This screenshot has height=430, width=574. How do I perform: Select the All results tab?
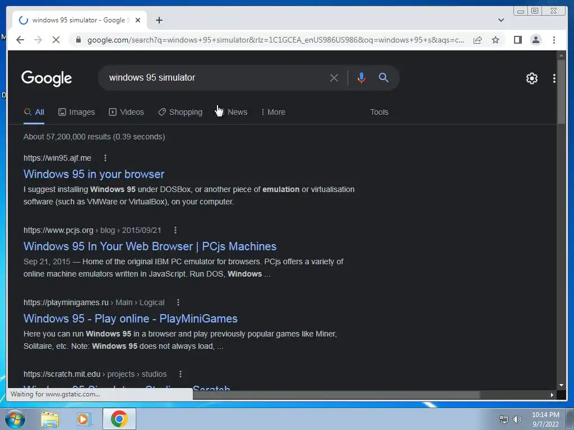point(34,112)
